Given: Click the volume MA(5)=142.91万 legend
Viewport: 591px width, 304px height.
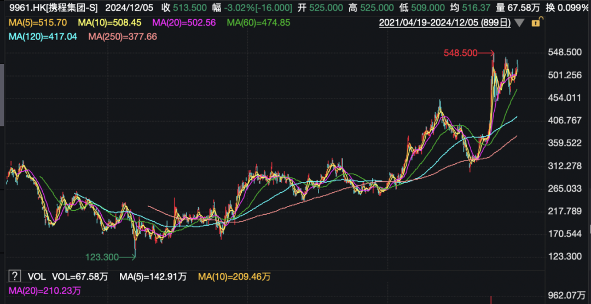Looking at the screenshot, I should click(153, 276).
